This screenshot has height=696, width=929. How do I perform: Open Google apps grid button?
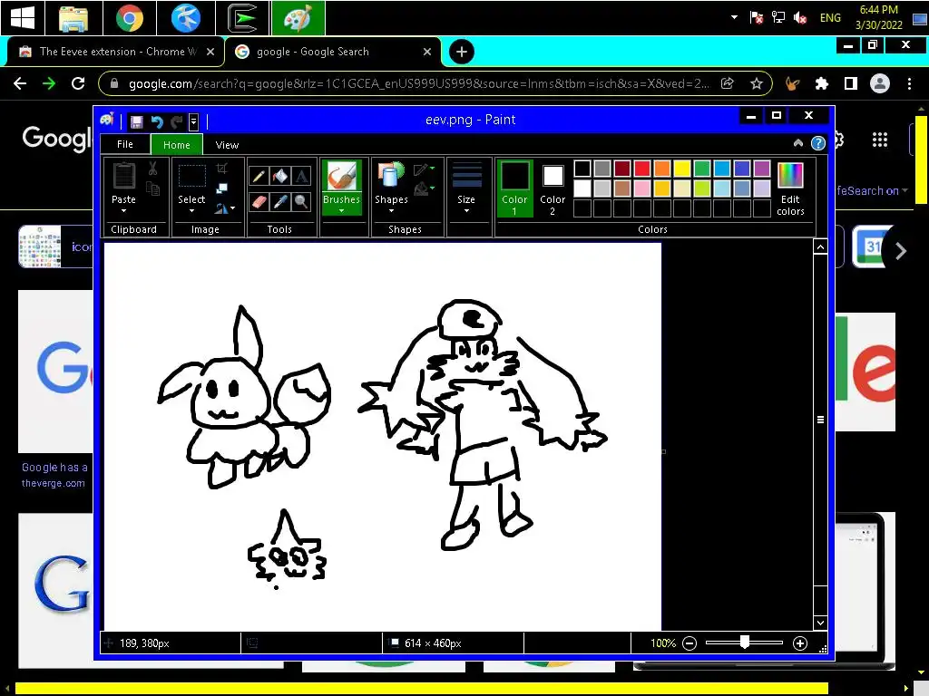click(880, 140)
